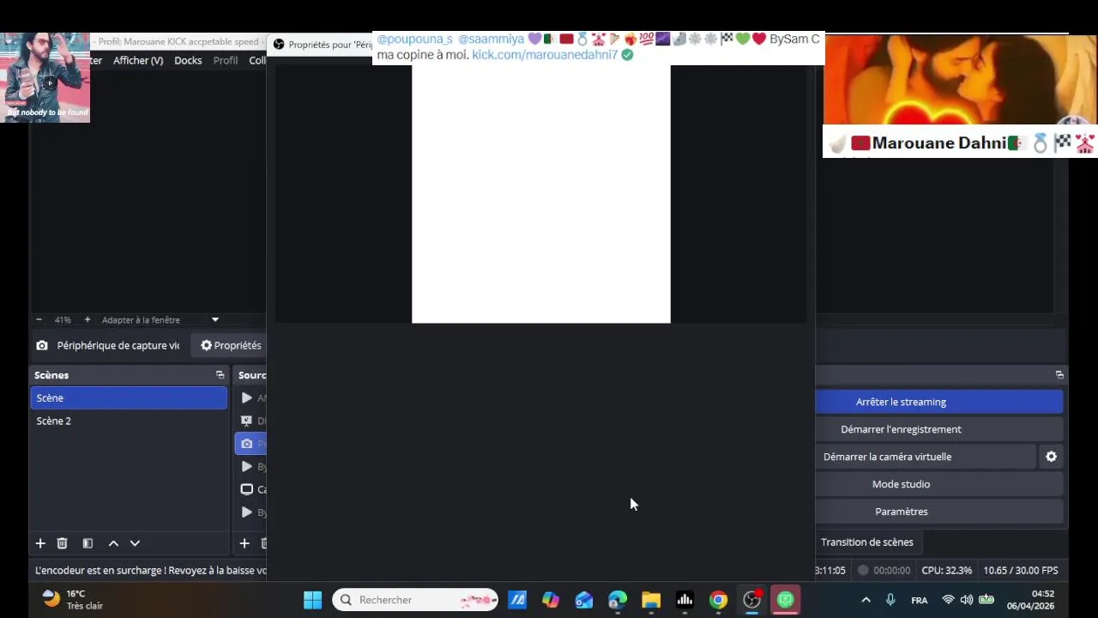
Task: Open Google Chrome from the taskbar
Action: 718,600
